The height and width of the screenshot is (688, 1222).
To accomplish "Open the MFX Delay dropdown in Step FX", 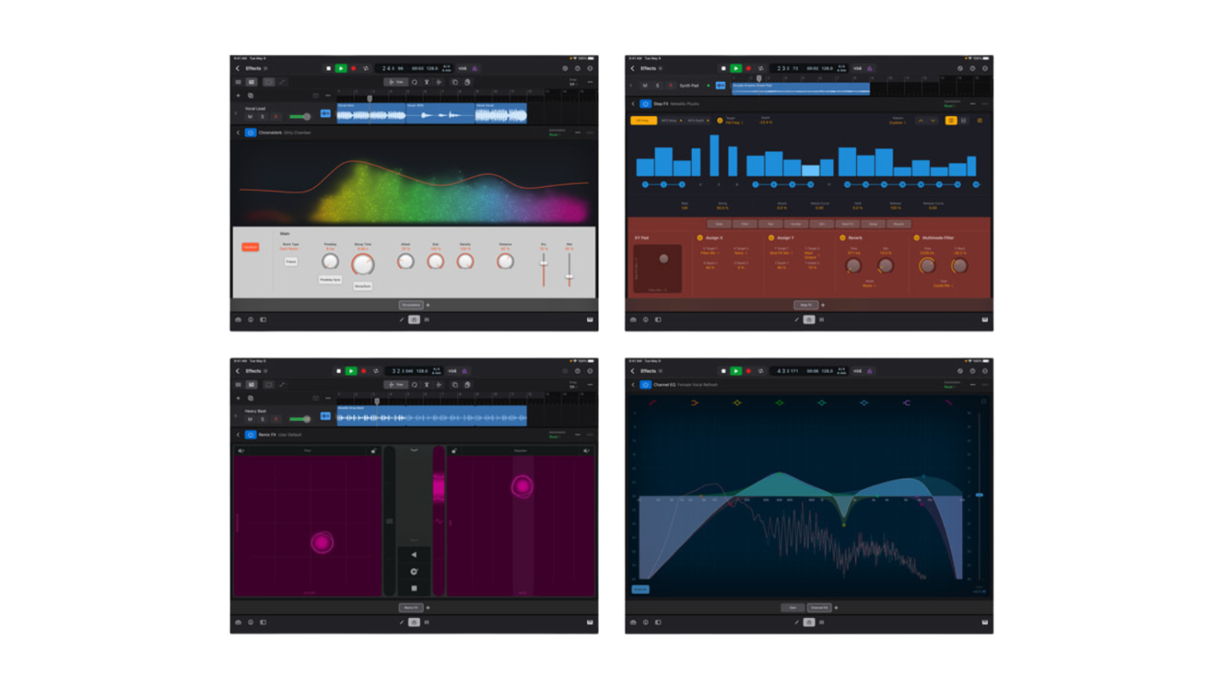I will 671,121.
